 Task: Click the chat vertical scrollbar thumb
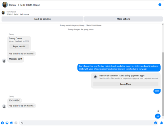[163, 84]
